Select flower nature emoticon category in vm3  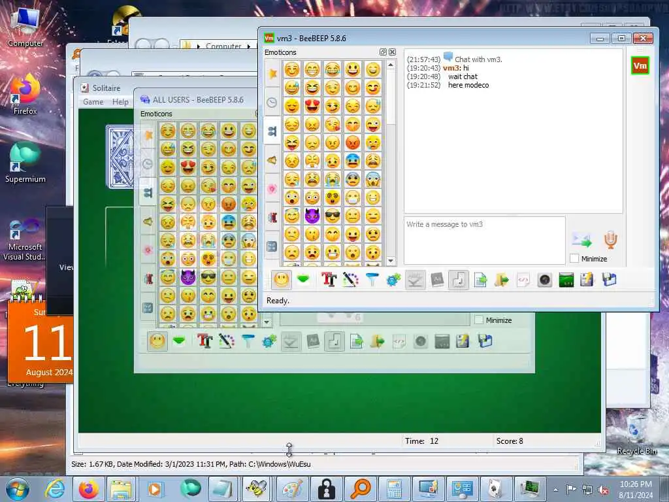[x=272, y=189]
